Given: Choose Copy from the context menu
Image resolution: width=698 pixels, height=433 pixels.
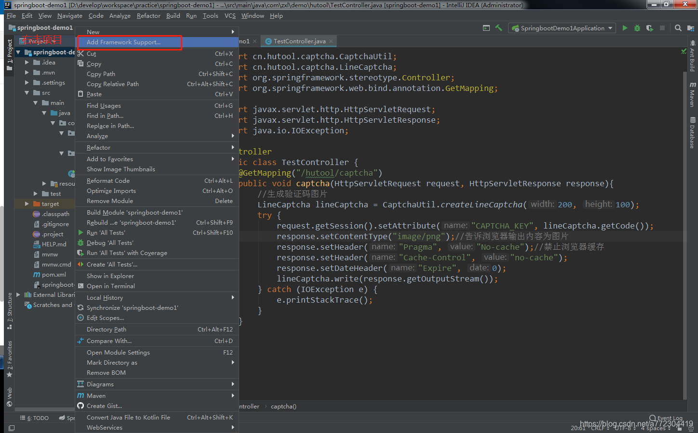Looking at the screenshot, I should point(157,64).
